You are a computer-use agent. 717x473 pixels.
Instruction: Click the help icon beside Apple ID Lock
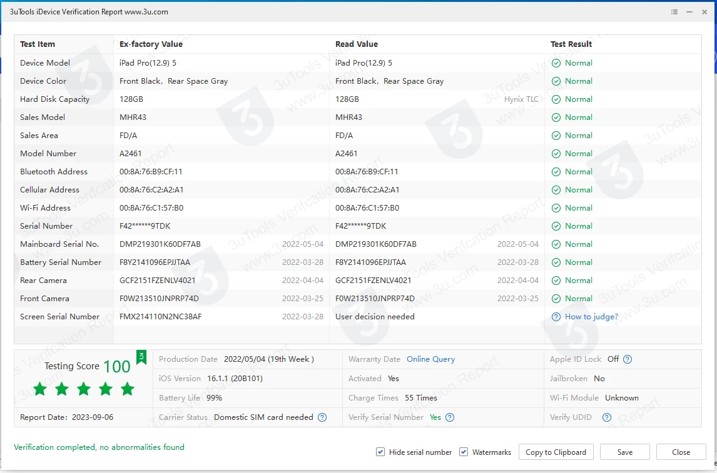628,359
